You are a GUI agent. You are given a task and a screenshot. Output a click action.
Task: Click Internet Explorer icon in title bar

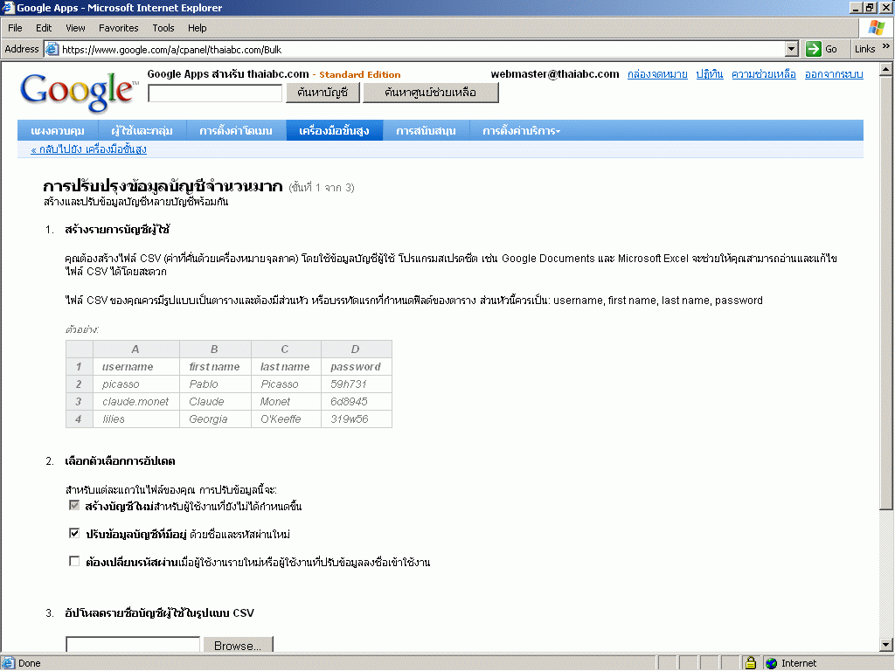(x=9, y=8)
